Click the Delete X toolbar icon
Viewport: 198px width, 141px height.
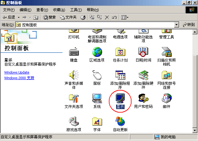click(107, 17)
